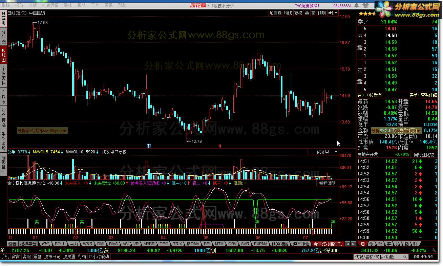Switch to 分时图 intraday view

3,37
